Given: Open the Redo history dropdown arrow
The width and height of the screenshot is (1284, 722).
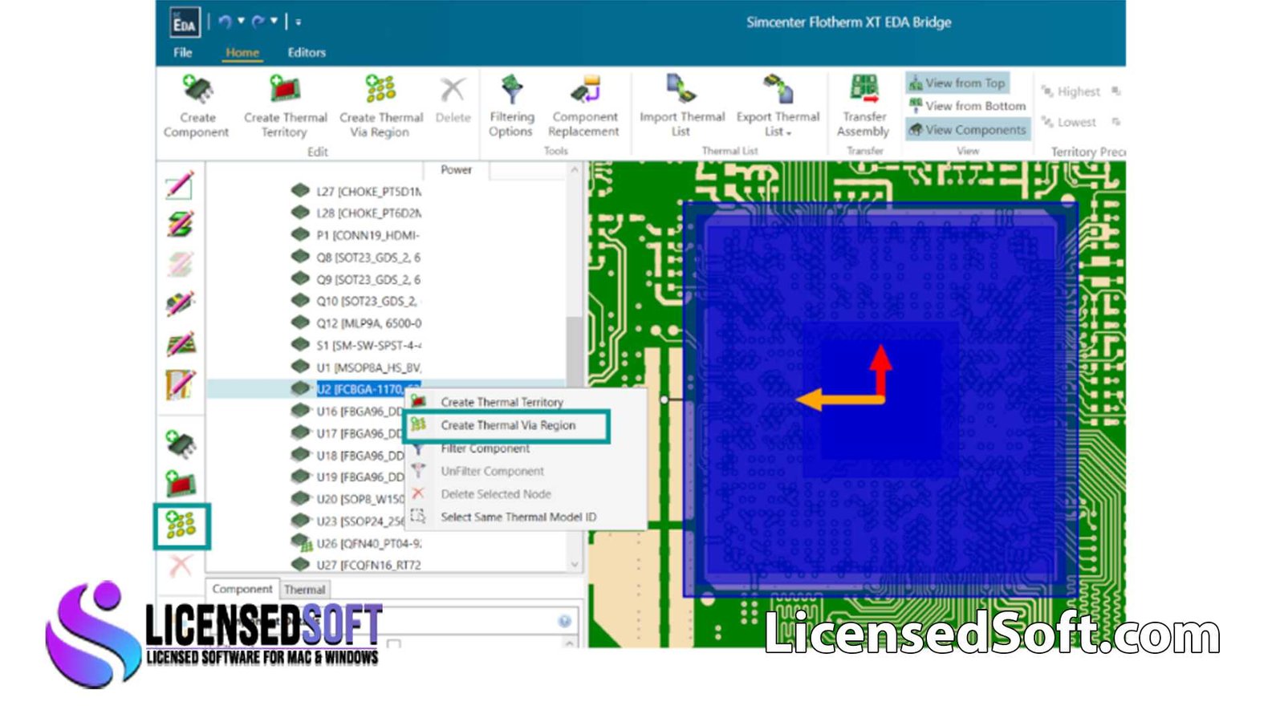Looking at the screenshot, I should [274, 21].
